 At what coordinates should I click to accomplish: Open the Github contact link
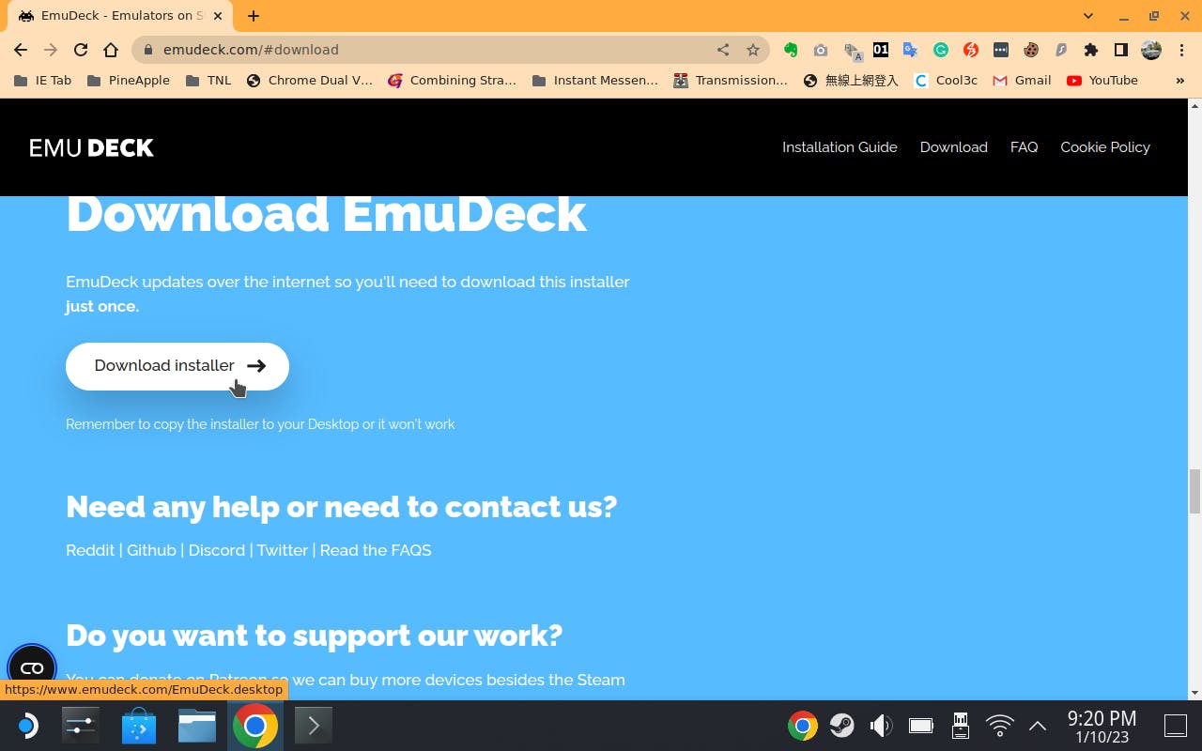151,550
